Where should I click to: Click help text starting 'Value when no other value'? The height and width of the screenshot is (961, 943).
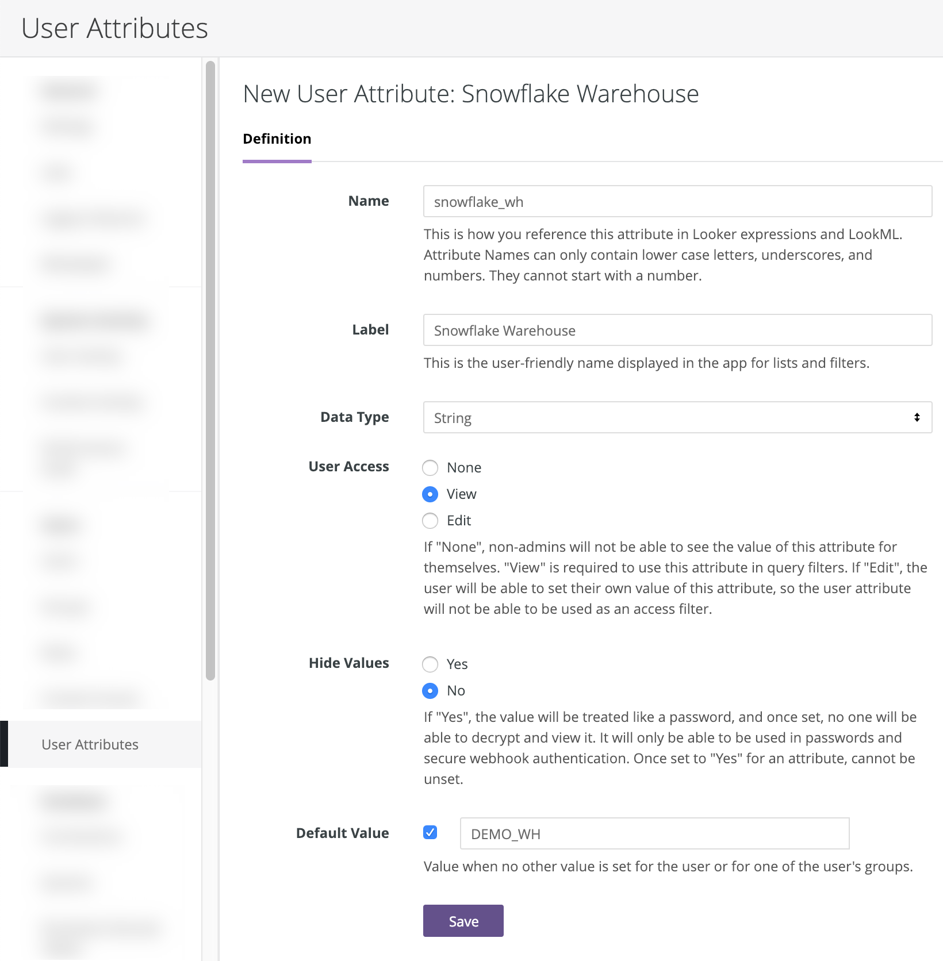[x=668, y=867]
